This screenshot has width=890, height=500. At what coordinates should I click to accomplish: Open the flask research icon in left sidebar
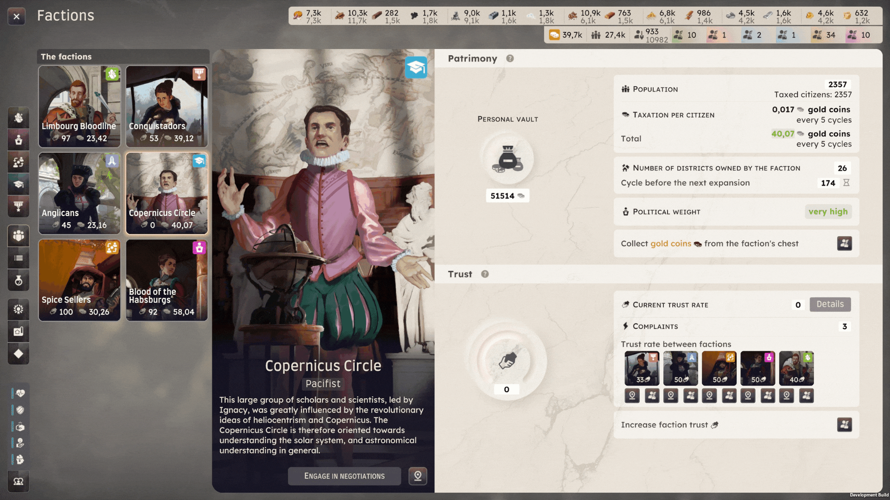(x=19, y=281)
